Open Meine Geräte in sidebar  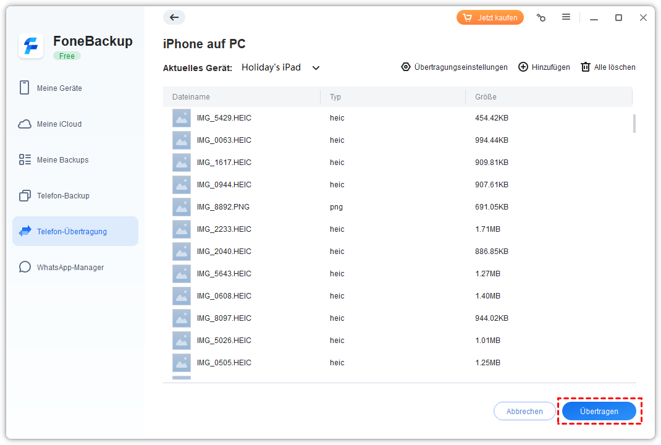tap(59, 88)
